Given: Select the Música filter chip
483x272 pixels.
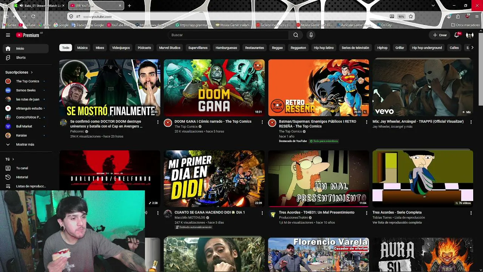Looking at the screenshot, I should (x=82, y=48).
